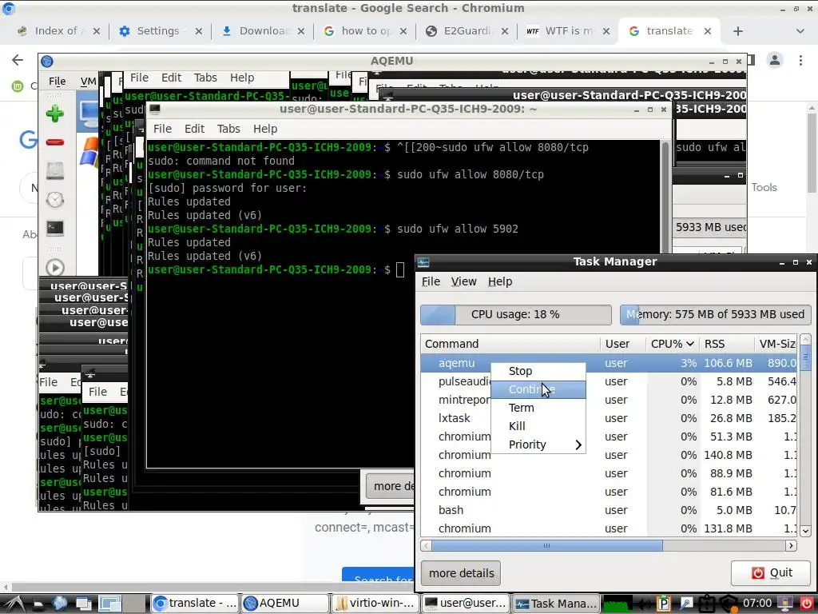
Task: Click the green plus add VM icon in AQEMU
Action: 55,114
